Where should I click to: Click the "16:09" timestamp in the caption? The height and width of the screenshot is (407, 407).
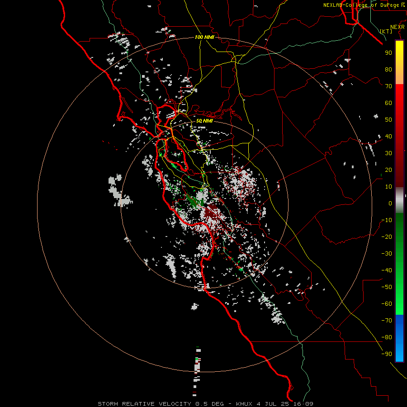pos(303,404)
